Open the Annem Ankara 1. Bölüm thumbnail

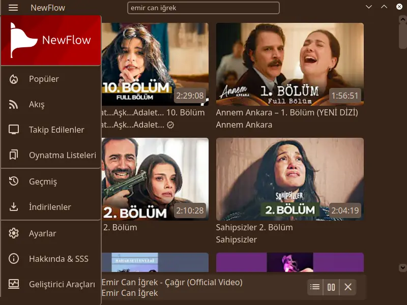pyautogui.click(x=289, y=64)
